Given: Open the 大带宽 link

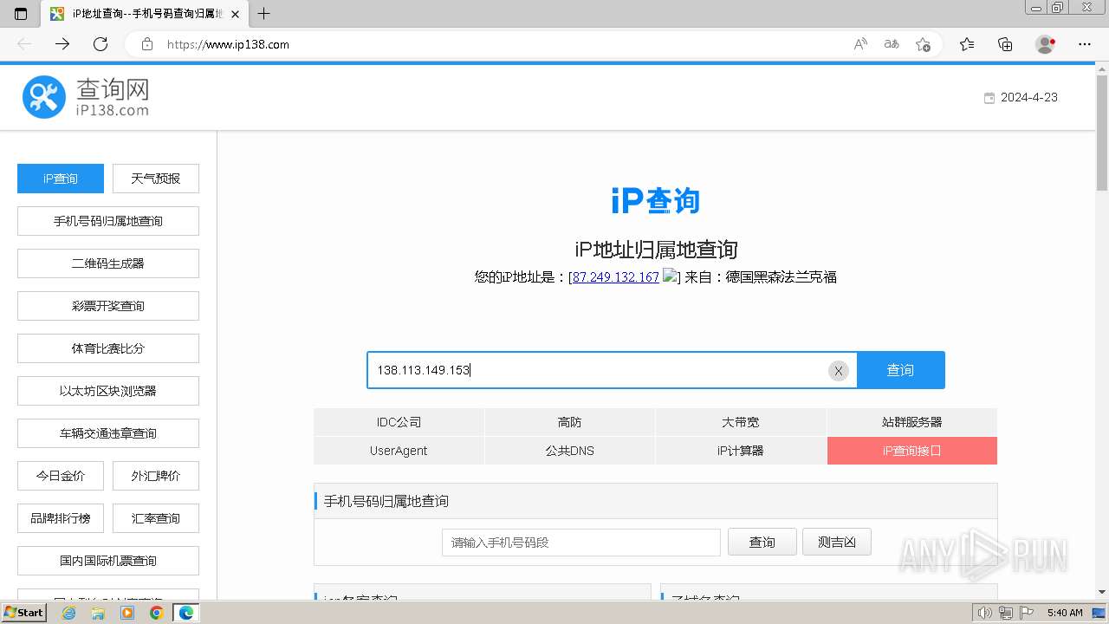Looking at the screenshot, I should click(x=741, y=422).
